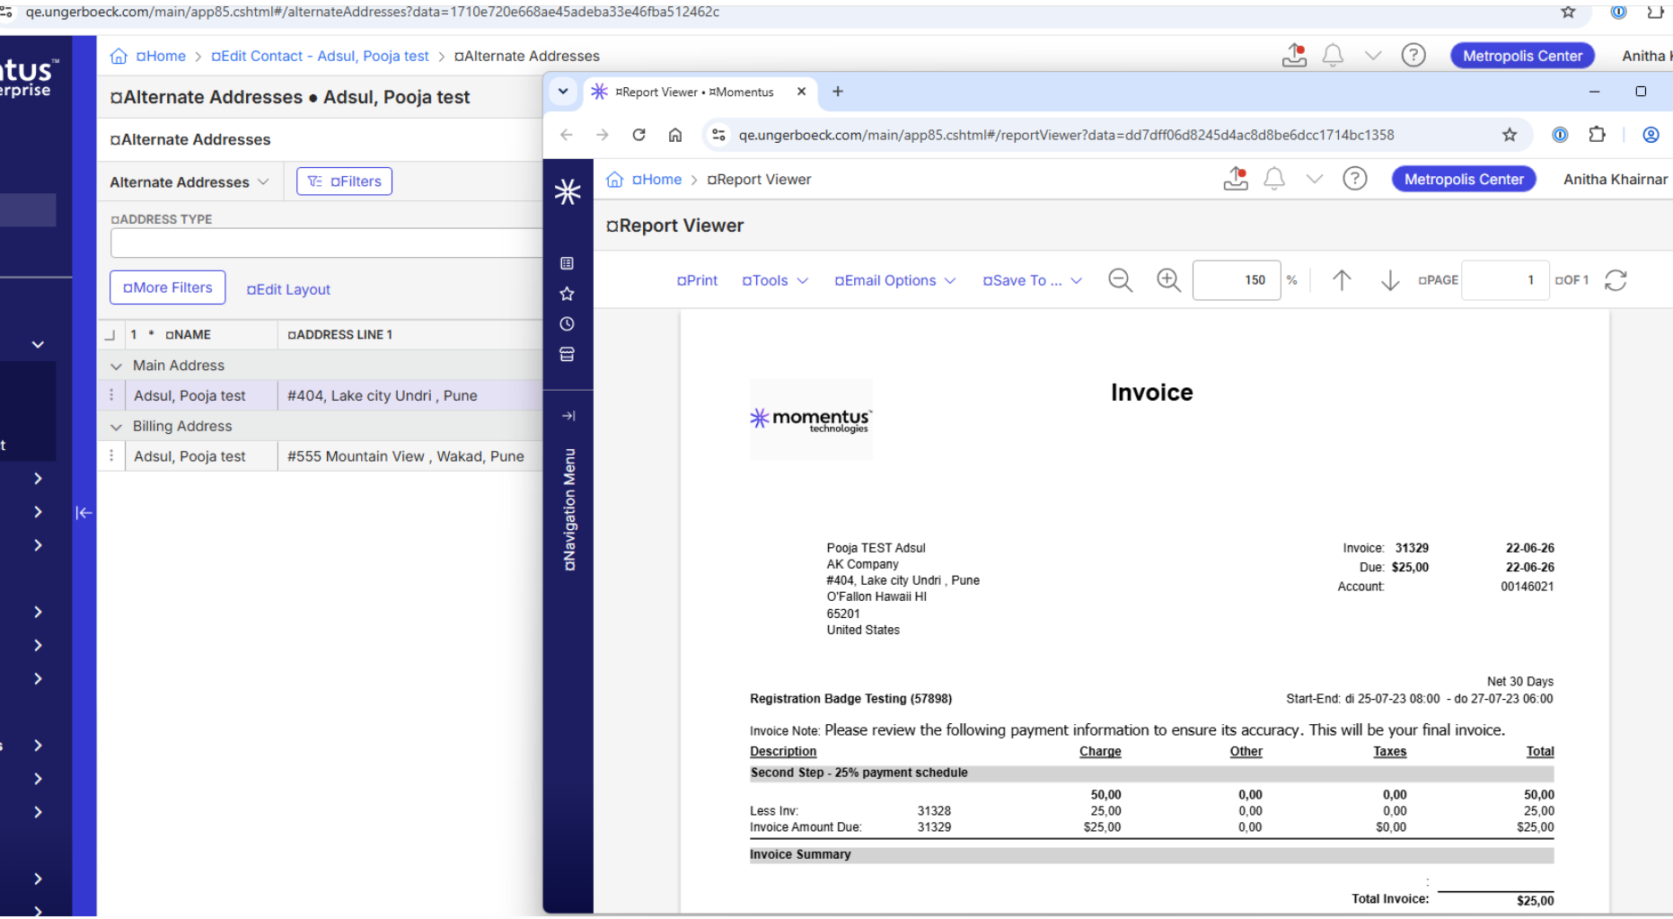The height and width of the screenshot is (919, 1673).
Task: Click the Print button
Action: pos(697,280)
